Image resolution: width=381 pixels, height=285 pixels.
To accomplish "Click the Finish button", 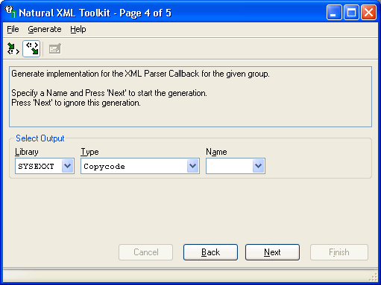I will 339,252.
